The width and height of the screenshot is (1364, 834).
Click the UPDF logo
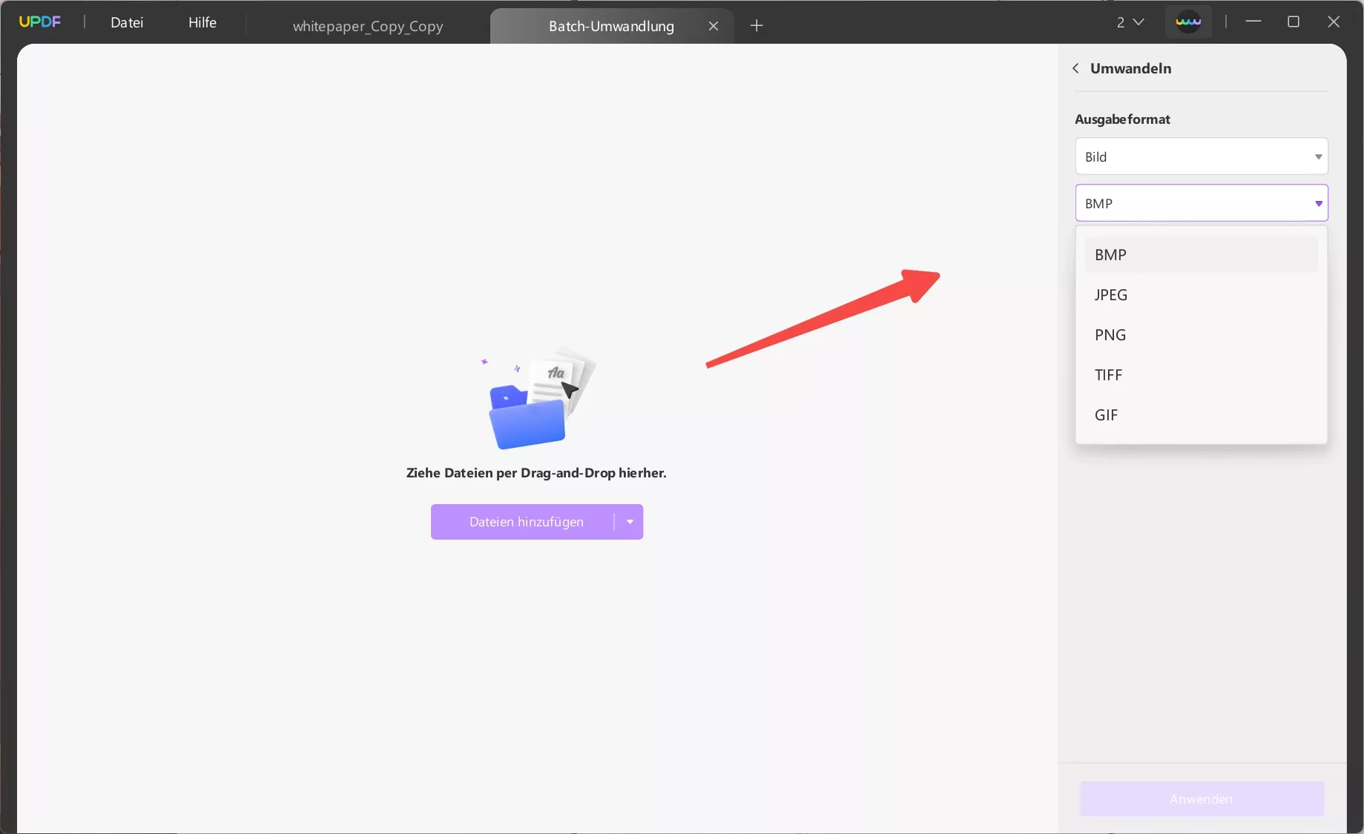40,21
